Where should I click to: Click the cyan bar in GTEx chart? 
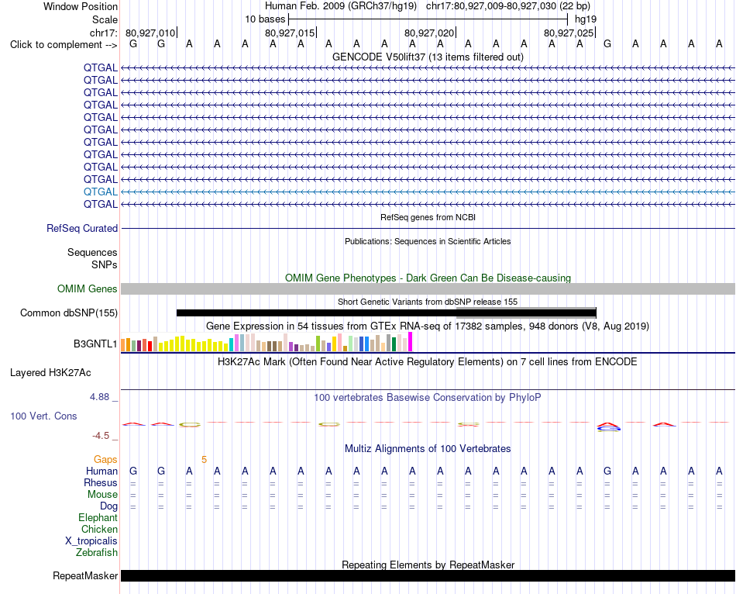coord(232,344)
